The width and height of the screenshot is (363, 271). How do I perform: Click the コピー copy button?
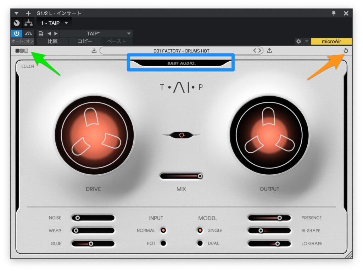[85, 41]
